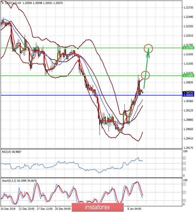
Task: Open the chart menu triangle beside USDCAD,H4
Action: [3, 3]
